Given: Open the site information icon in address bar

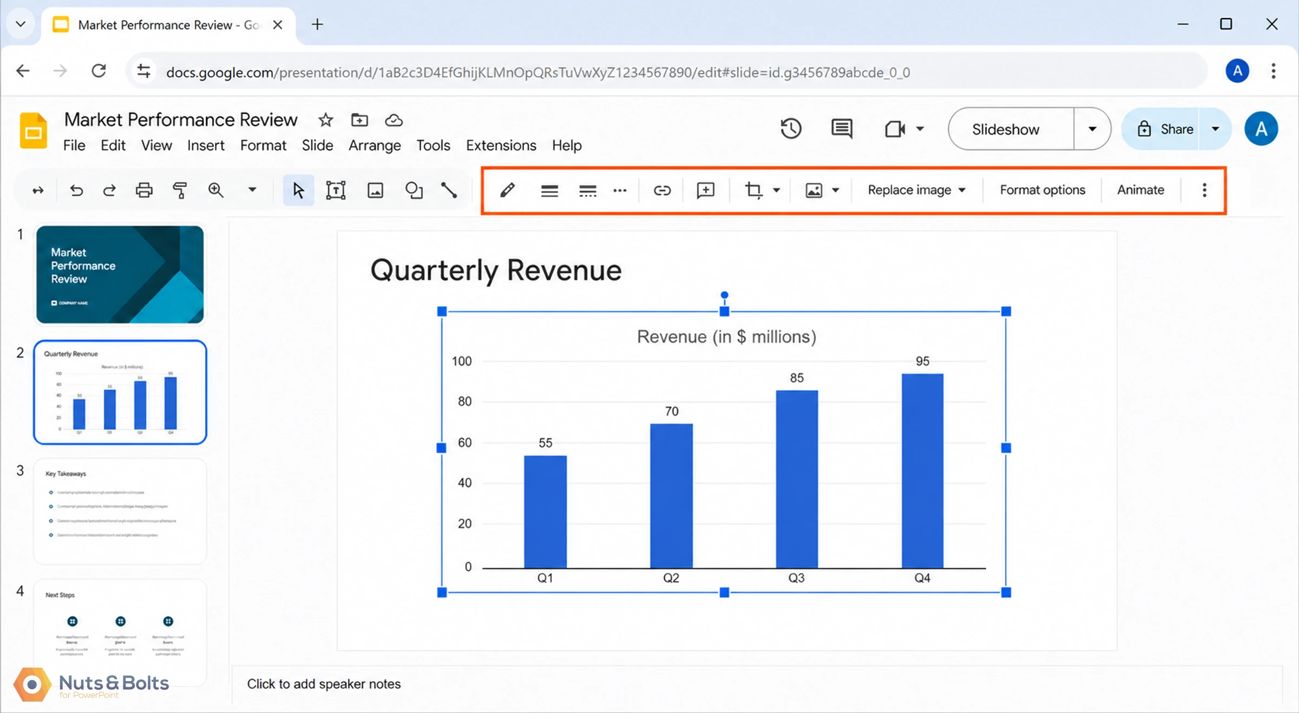Looking at the screenshot, I should pos(143,71).
